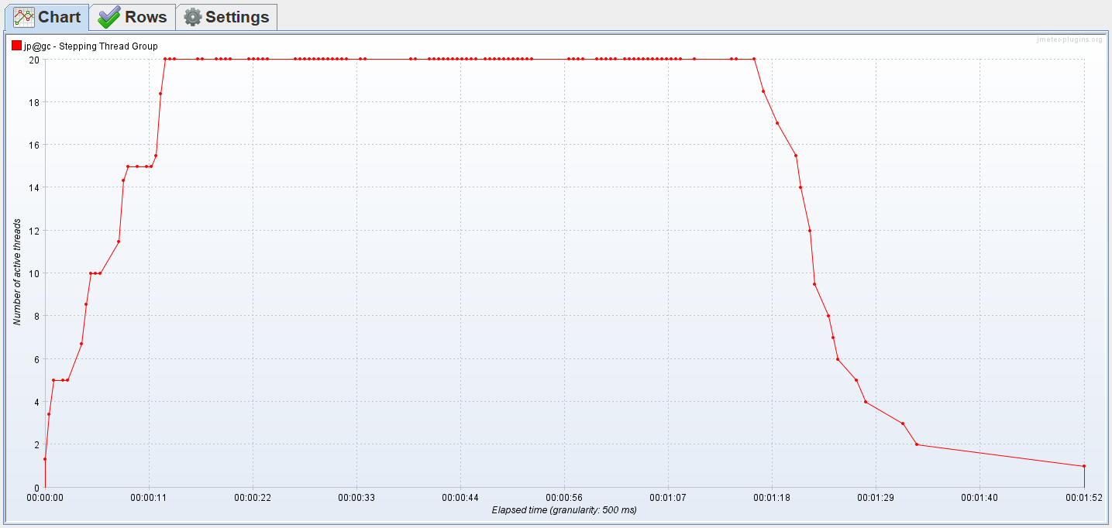The width and height of the screenshot is (1112, 528).
Task: Click the x-axis label 00:01:40
Action: [979, 499]
